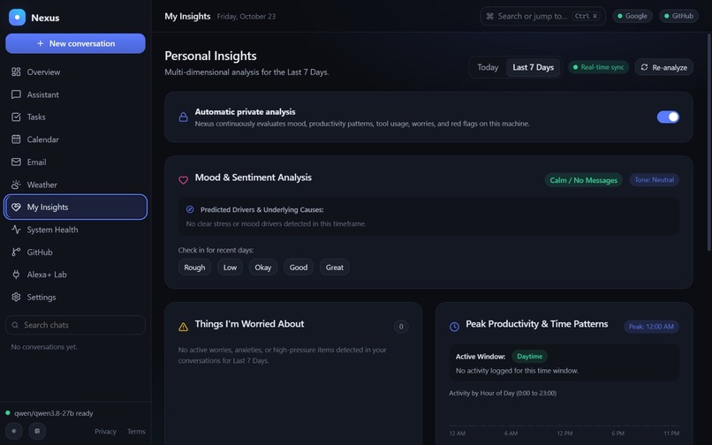
Task: Click the command icon in search box
Action: 489,17
